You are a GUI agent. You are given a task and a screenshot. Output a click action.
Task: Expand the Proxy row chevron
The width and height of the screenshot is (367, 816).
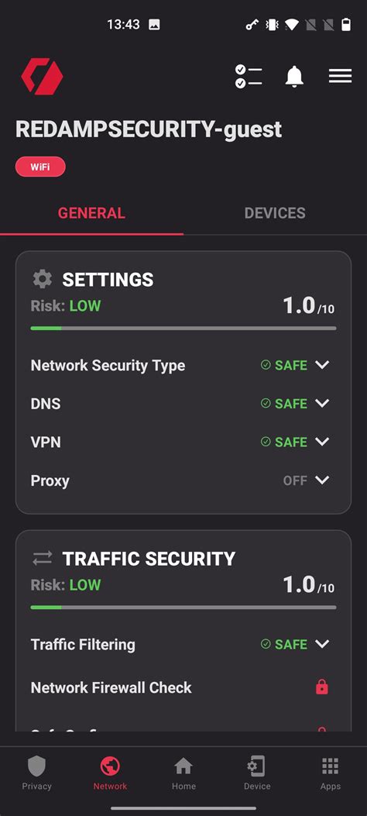[322, 480]
